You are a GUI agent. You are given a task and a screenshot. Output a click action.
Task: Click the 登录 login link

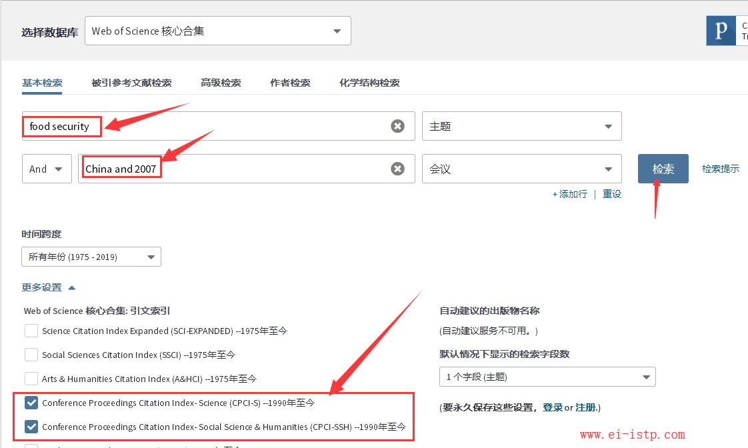click(553, 407)
